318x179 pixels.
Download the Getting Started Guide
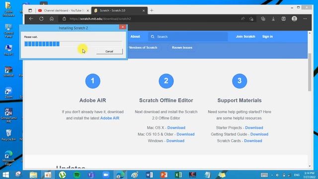pyautogui.click(x=259, y=134)
